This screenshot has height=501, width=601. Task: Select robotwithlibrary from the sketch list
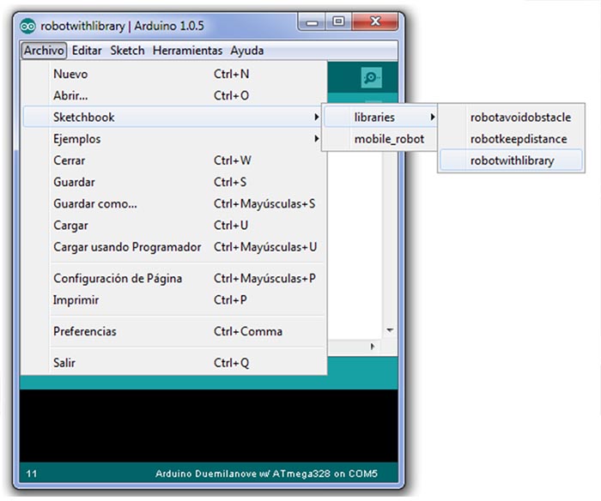tap(512, 160)
